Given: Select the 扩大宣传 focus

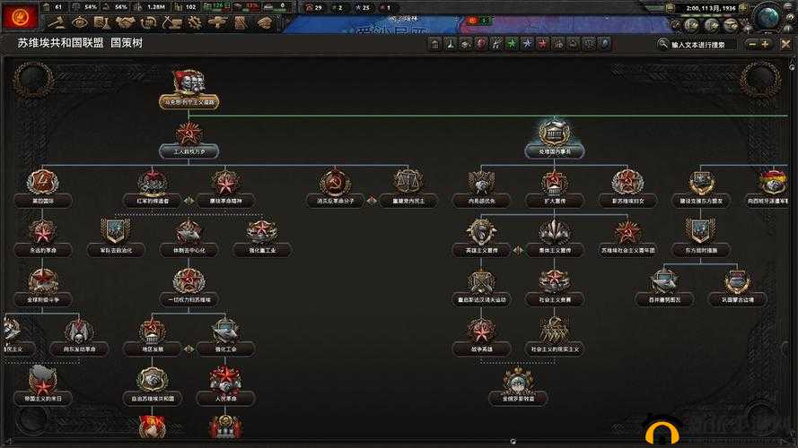Looking at the screenshot, I should [x=554, y=188].
